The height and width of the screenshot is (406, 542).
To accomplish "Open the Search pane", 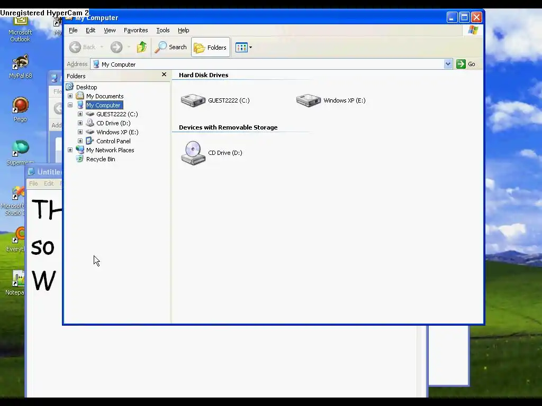I will pyautogui.click(x=171, y=47).
